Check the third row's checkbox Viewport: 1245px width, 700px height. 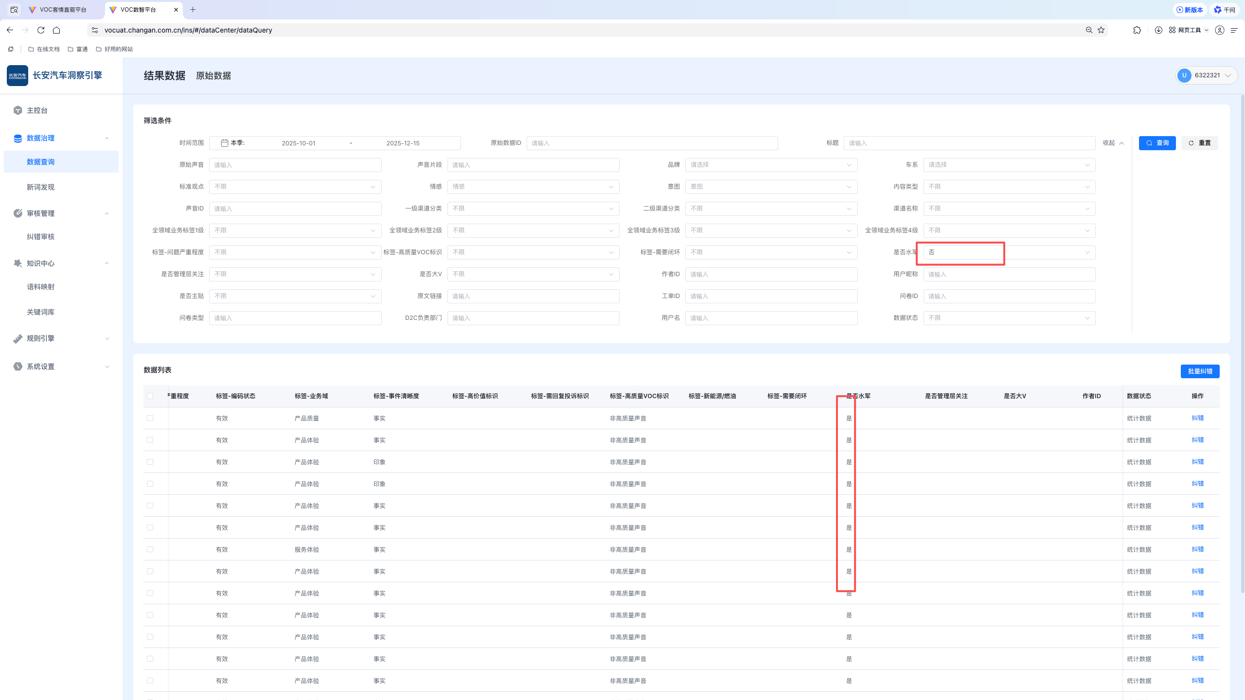click(x=150, y=462)
